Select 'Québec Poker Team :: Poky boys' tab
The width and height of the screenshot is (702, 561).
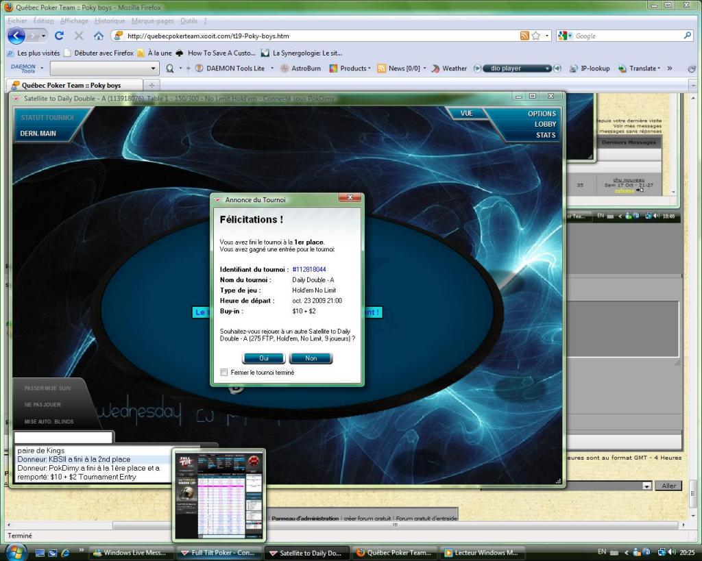74,85
